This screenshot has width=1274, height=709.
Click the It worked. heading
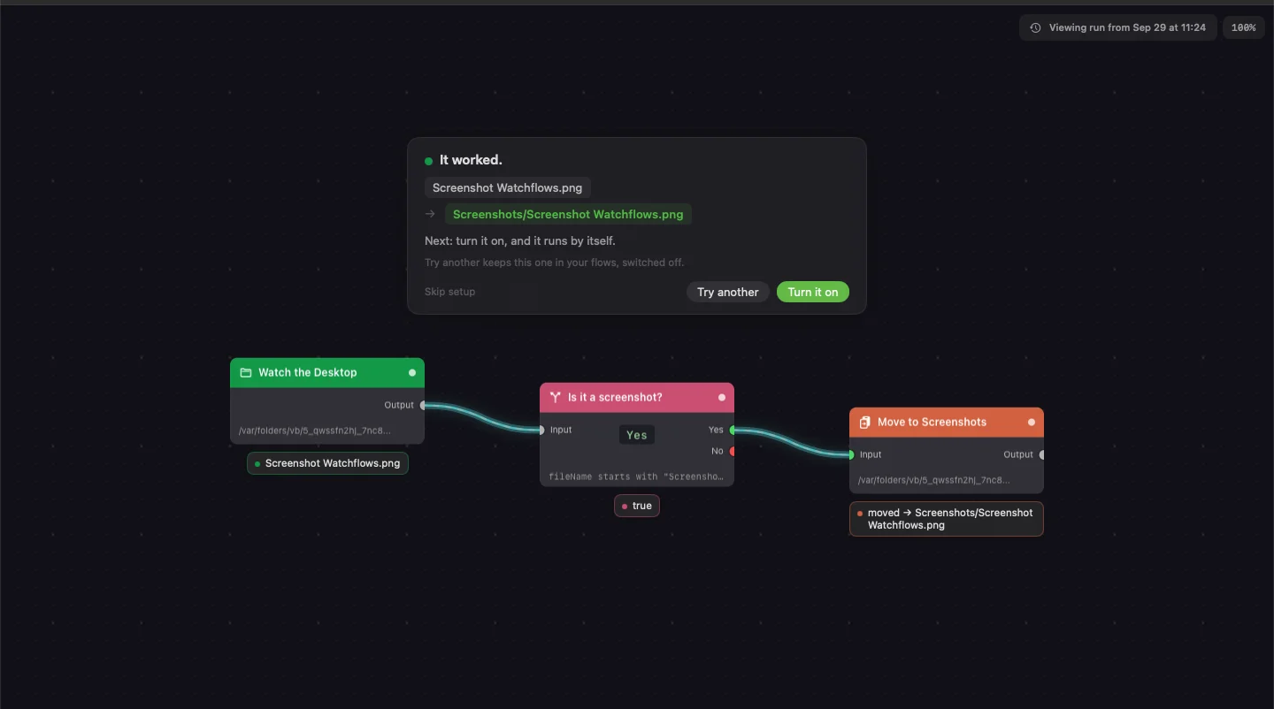[x=471, y=160]
